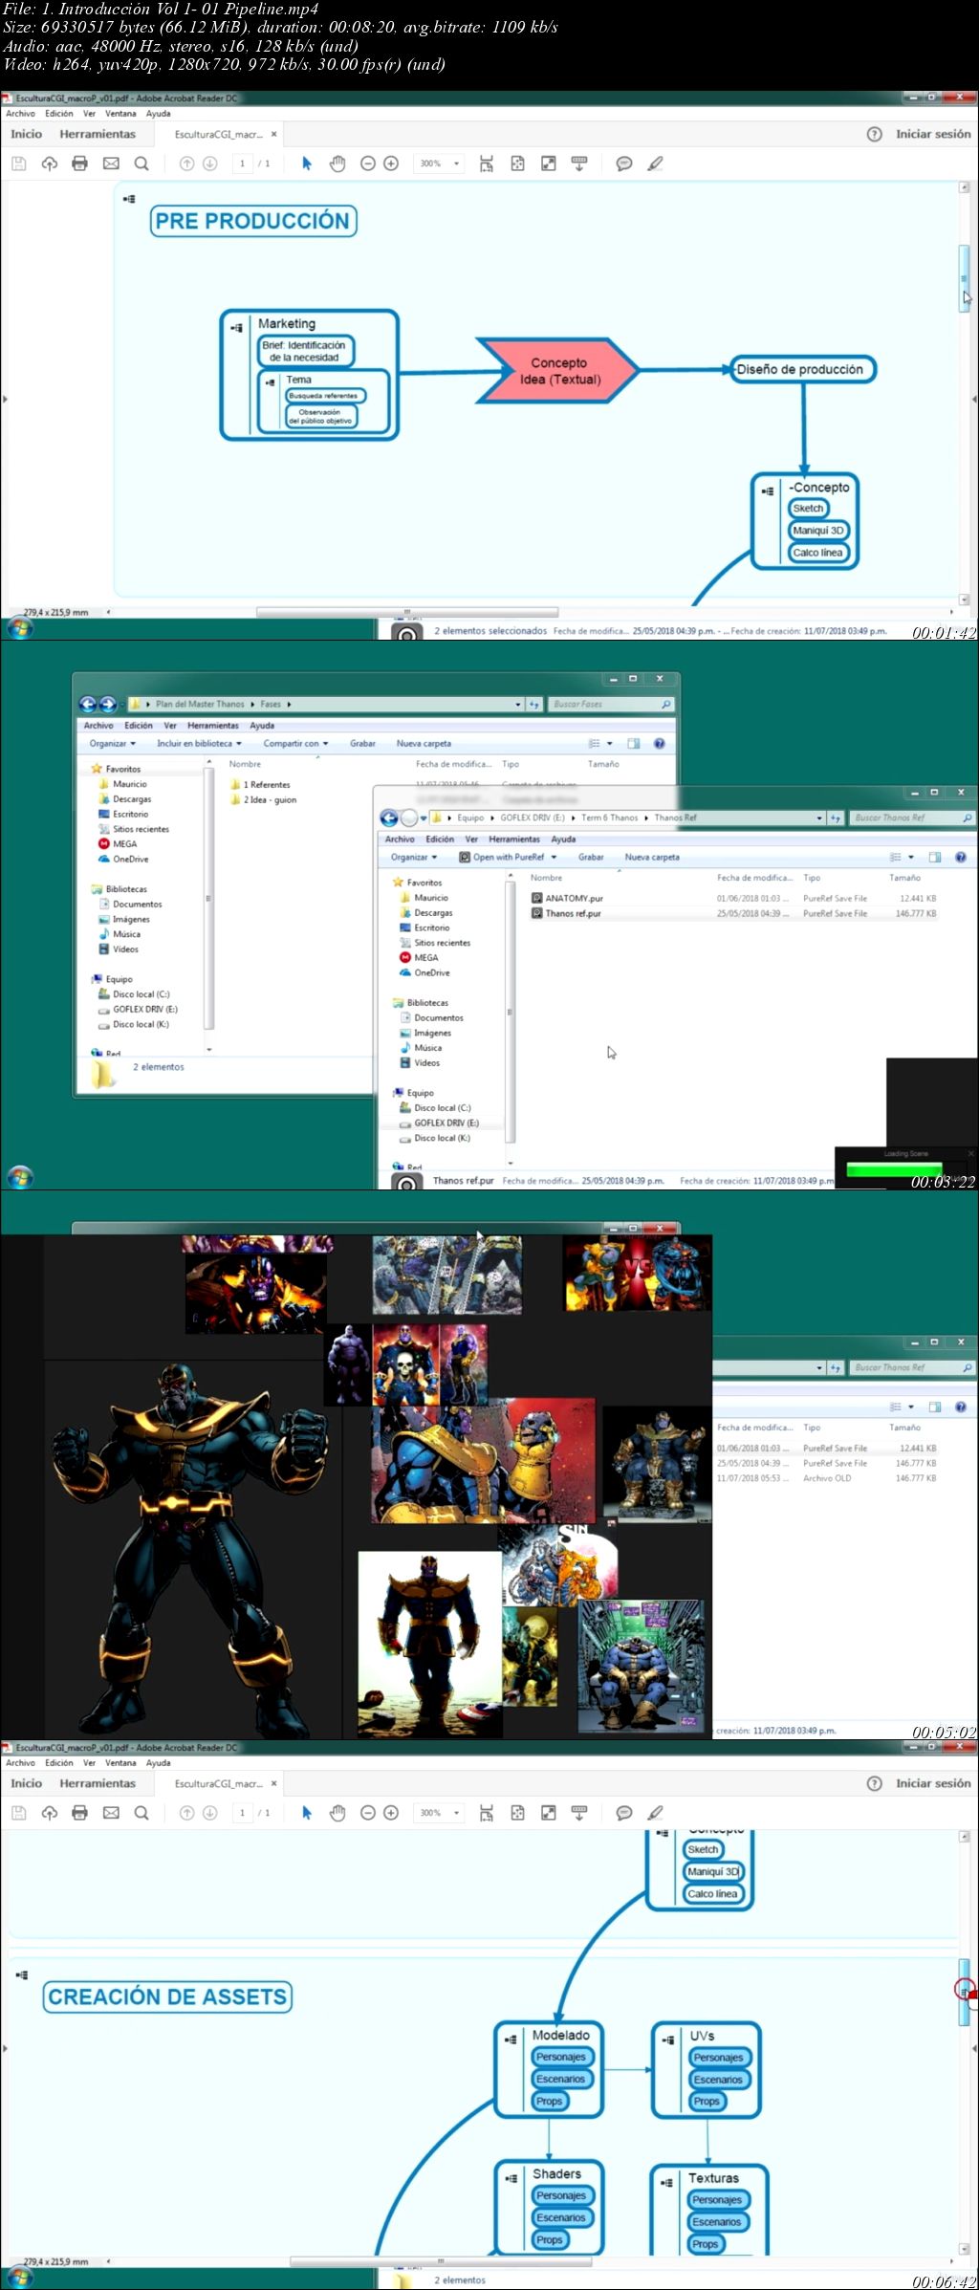This screenshot has height=2290, width=979.
Task: Toggle preview pane, Thanos Ref window under Fases
Action: (x=935, y=857)
